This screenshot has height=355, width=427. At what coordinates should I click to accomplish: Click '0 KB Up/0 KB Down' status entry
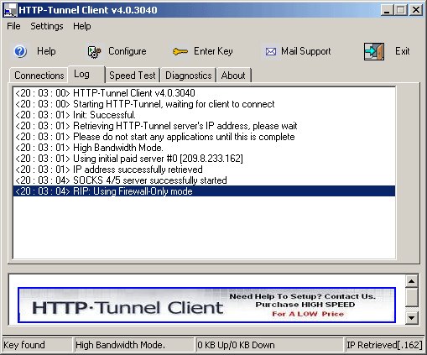coord(269,345)
